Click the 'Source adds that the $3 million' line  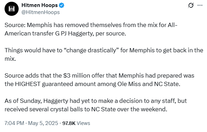99,75
